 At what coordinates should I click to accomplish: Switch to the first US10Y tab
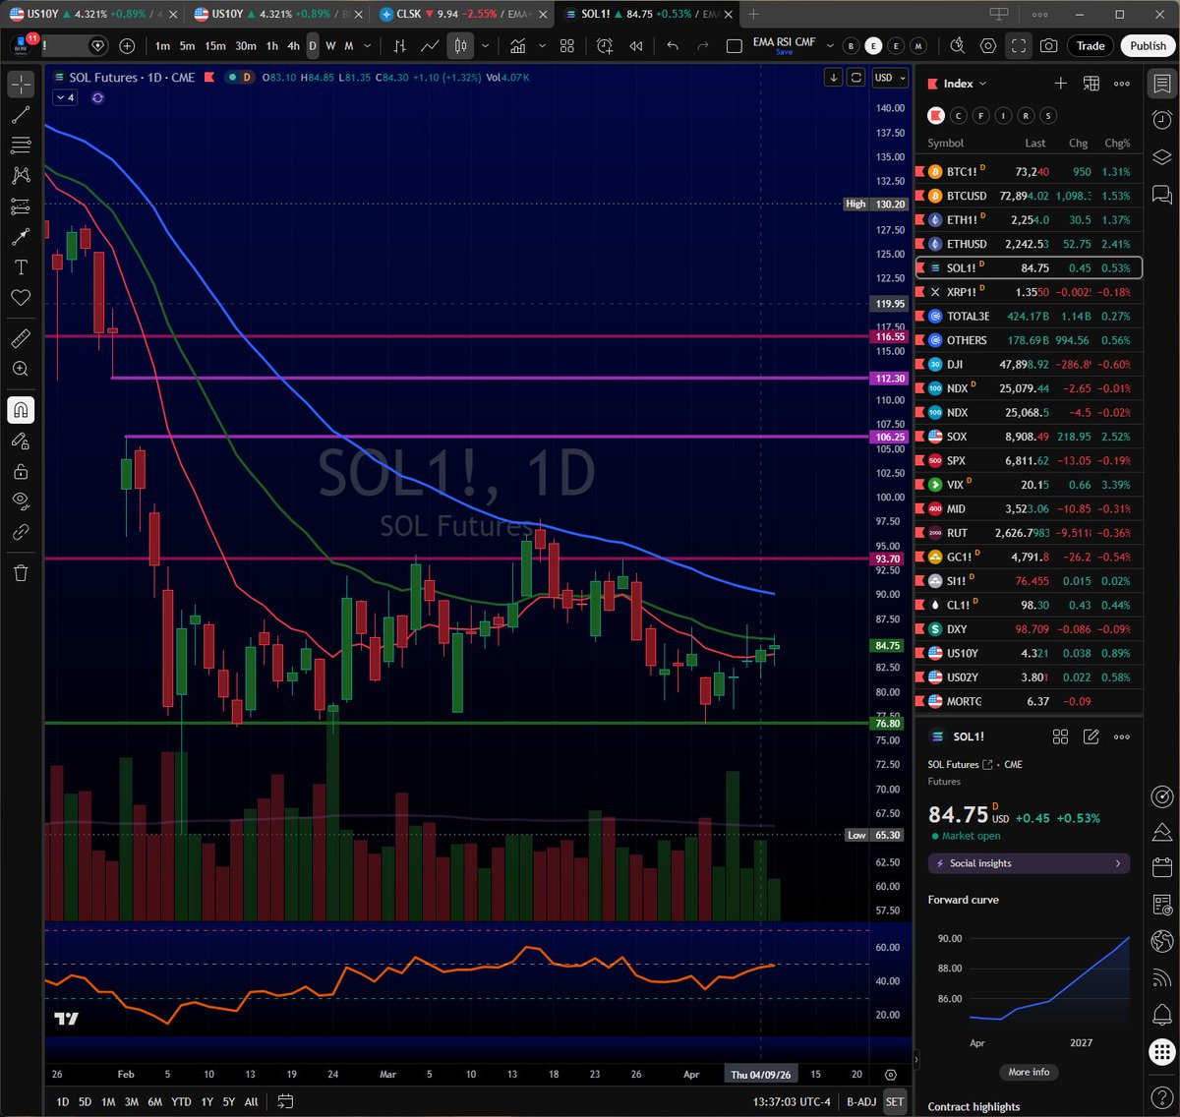(x=91, y=14)
